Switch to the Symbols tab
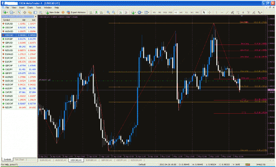 (8, 160)
